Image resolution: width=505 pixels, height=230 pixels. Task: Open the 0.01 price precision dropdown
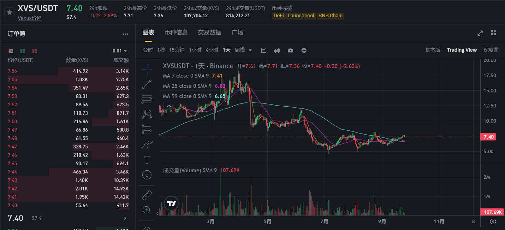[x=120, y=51]
